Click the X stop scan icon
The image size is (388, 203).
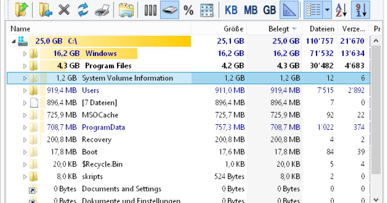click(64, 10)
